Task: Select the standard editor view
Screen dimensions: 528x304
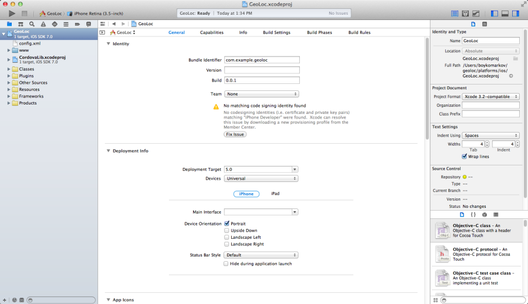Action: click(x=455, y=13)
